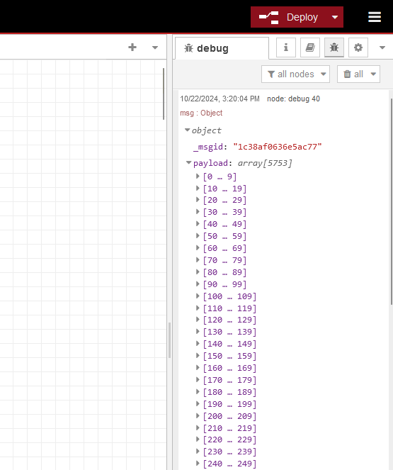Viewport: 393px width, 470px height.
Task: Select the debug bug sidebar icon
Action: pos(334,47)
